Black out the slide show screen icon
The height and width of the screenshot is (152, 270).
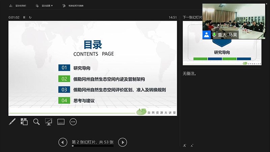point(49,122)
